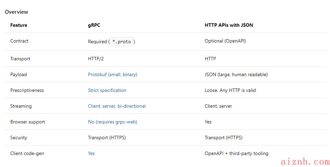Click the Feature column header
The height and width of the screenshot is (167, 330).
pos(18,25)
